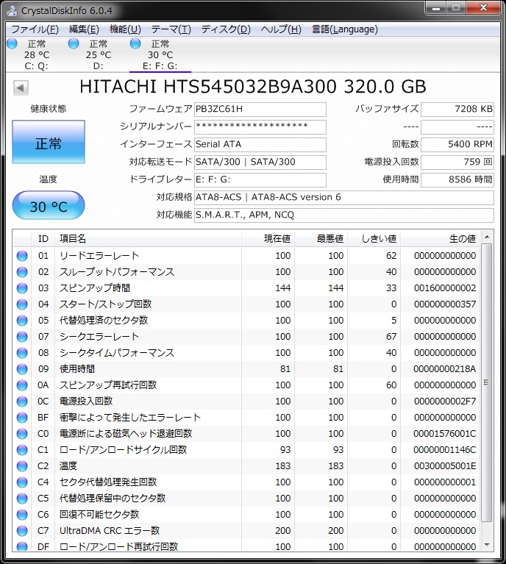Image resolution: width=506 pixels, height=564 pixels.
Task: Click the scrollbar down arrow in attribute list
Action: point(486,544)
